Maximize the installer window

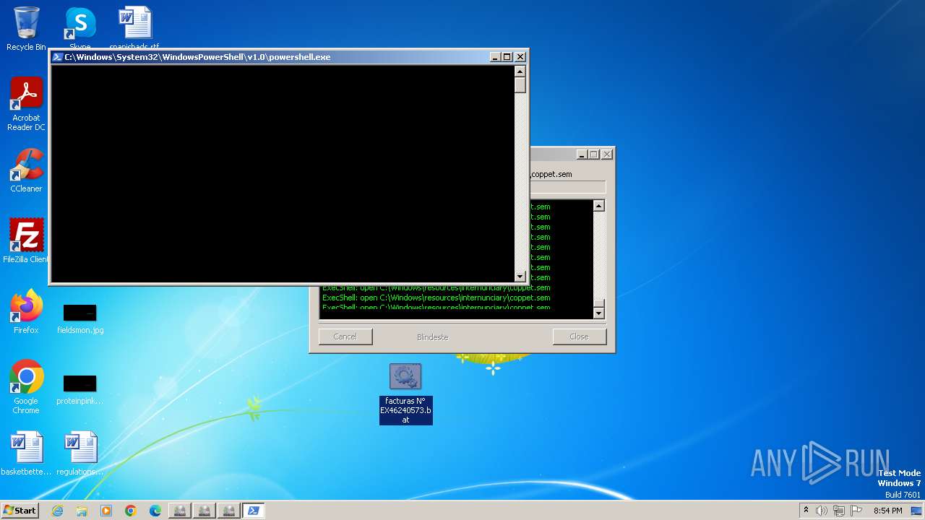(x=594, y=155)
